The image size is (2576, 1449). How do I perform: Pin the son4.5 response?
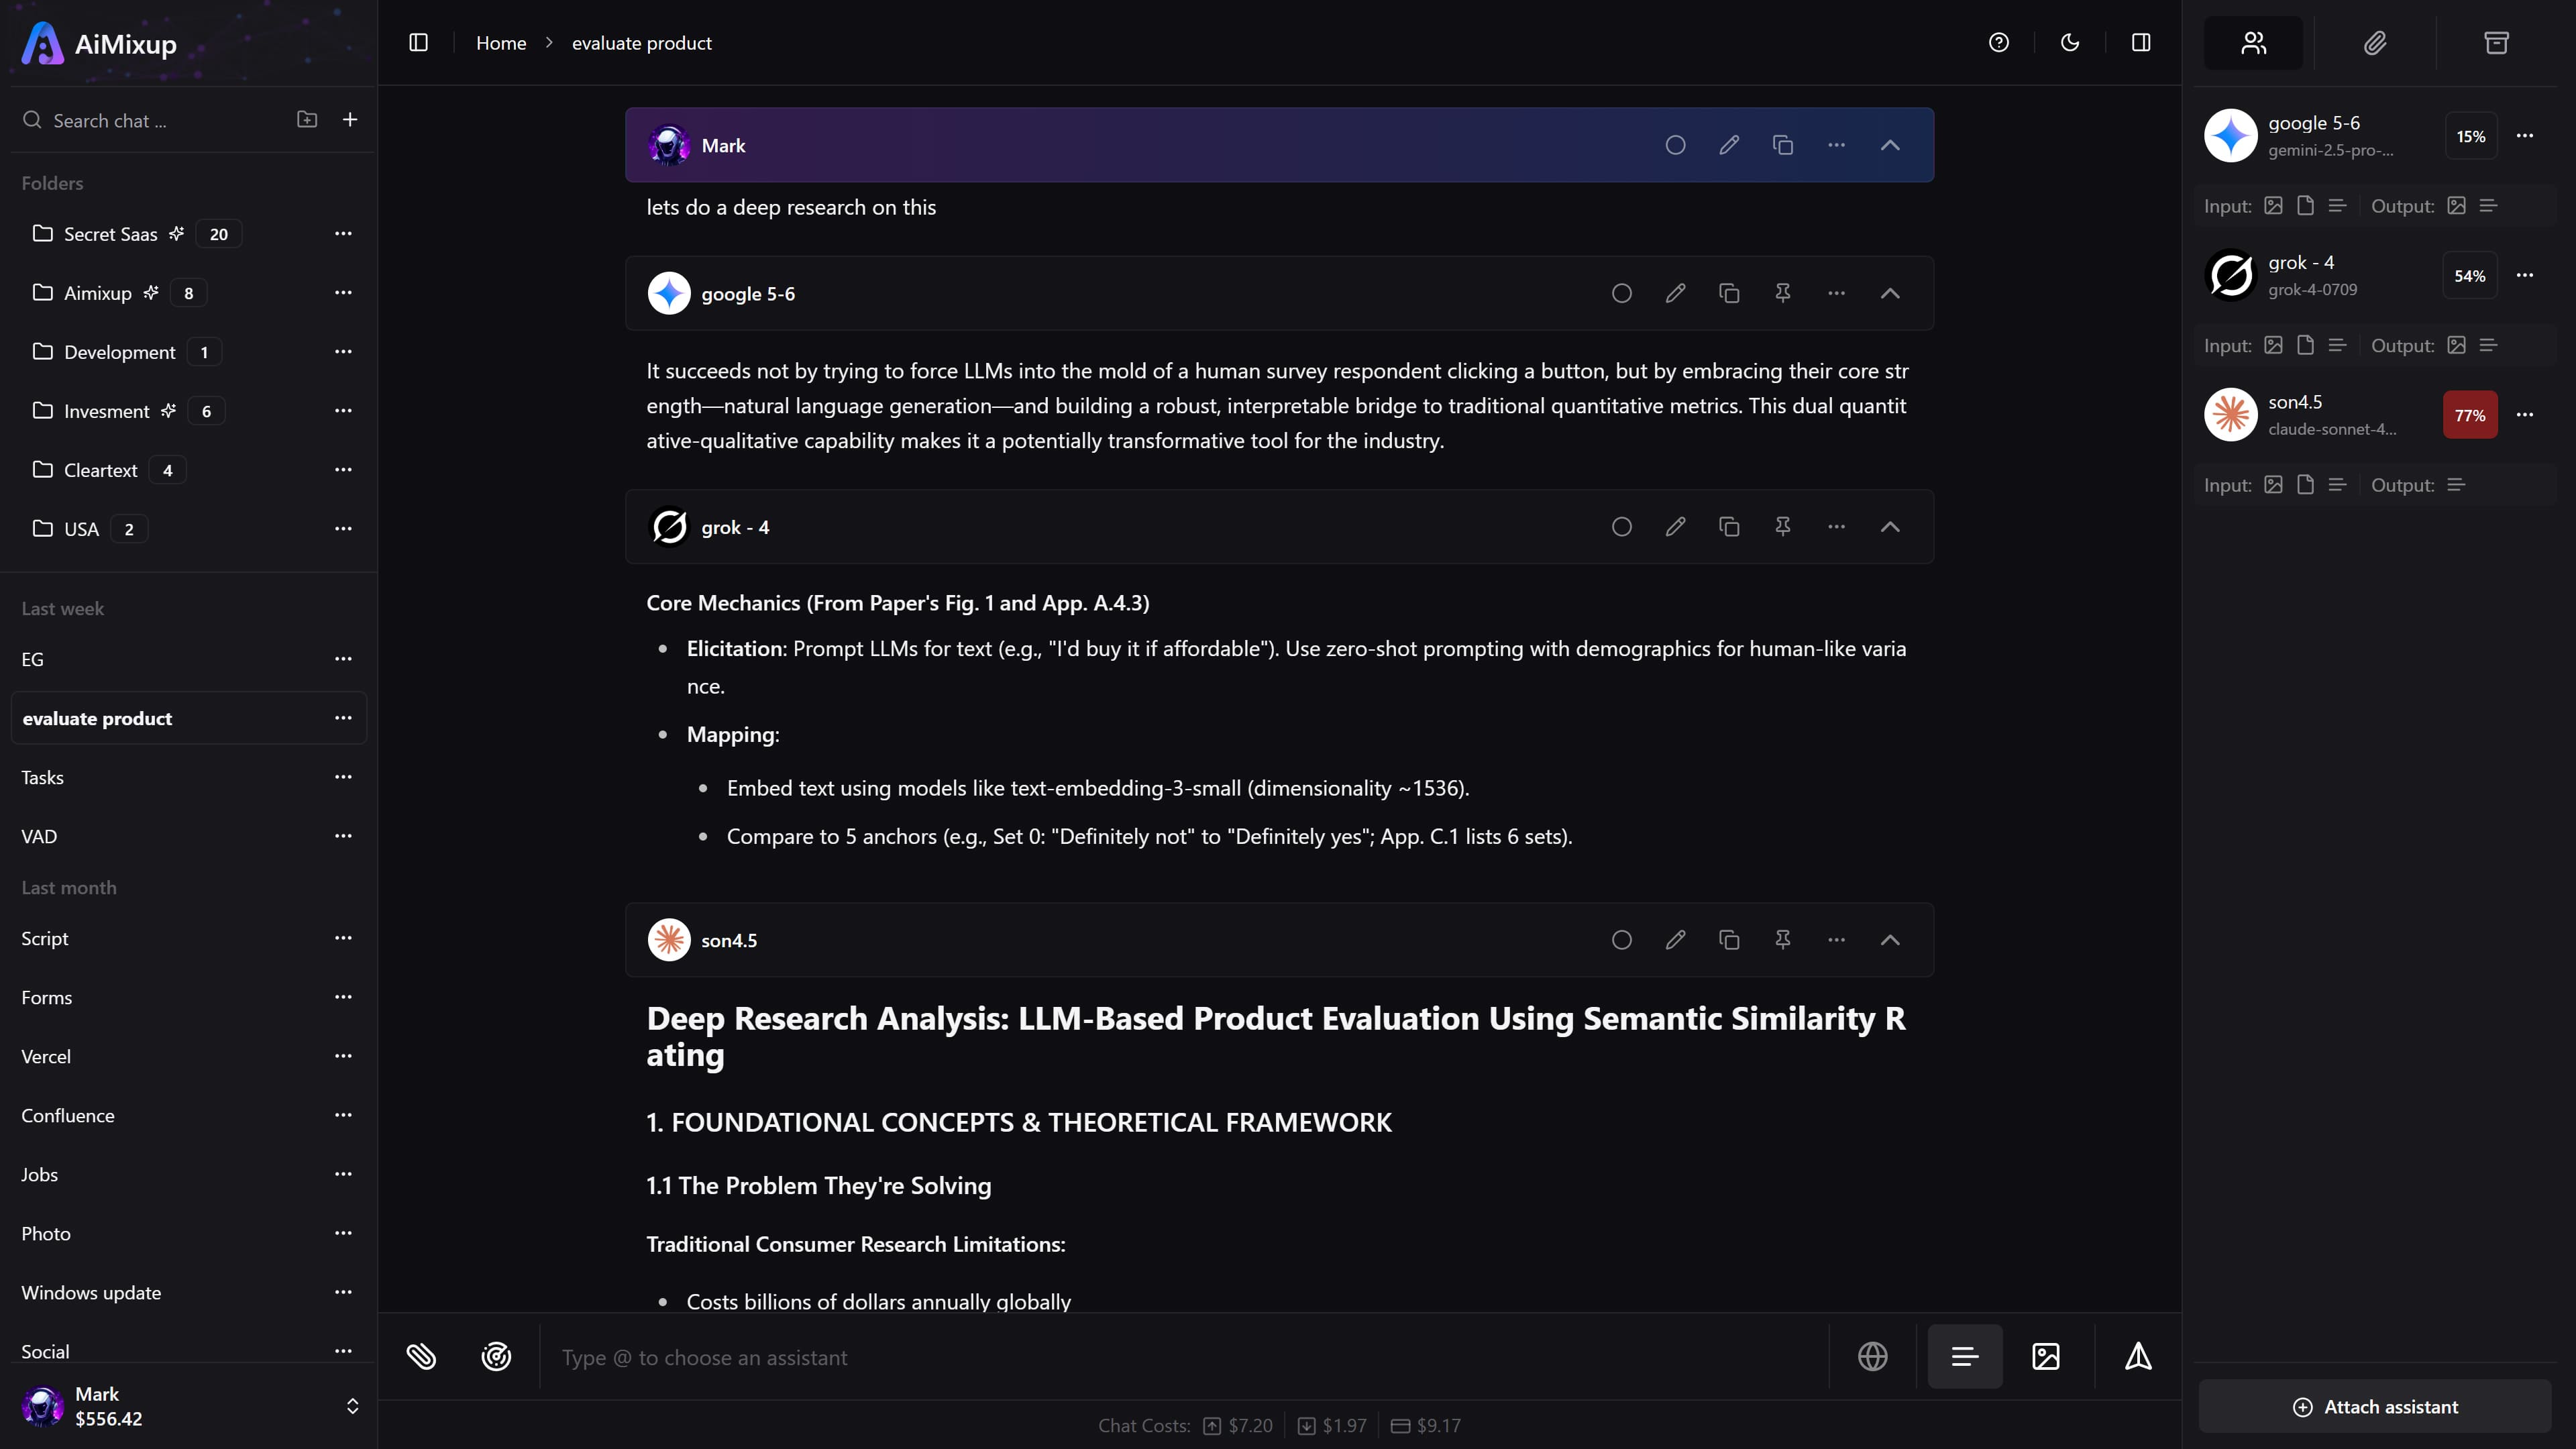pyautogui.click(x=1782, y=940)
